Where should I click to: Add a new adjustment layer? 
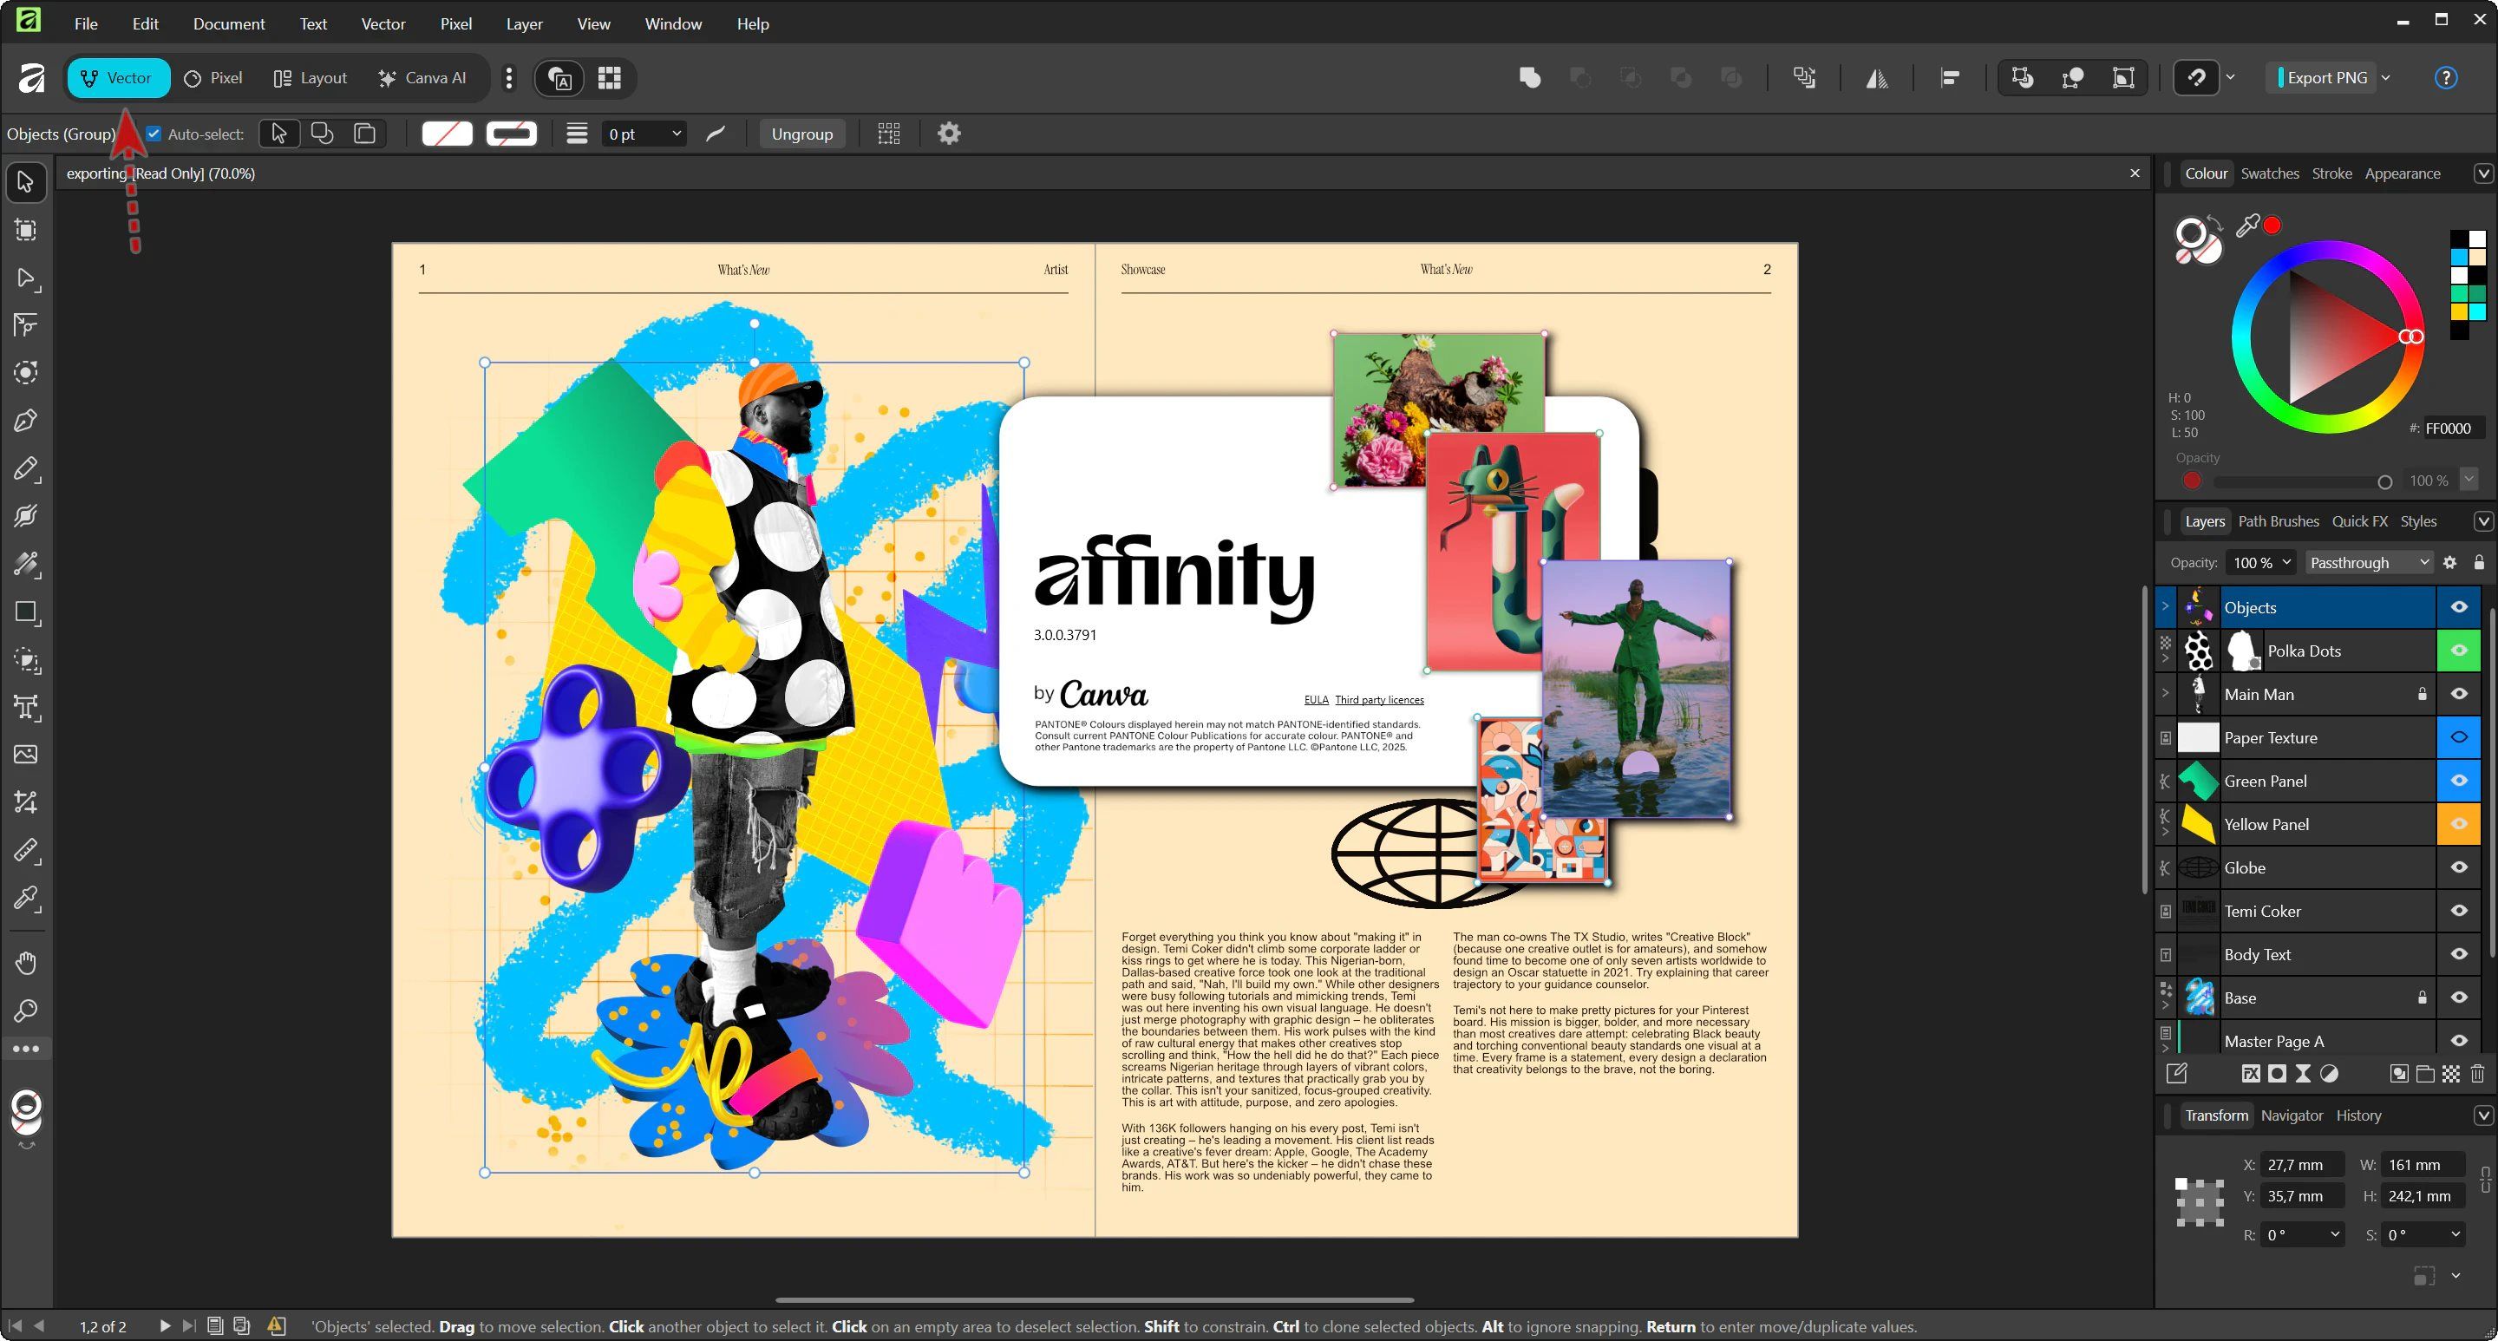(x=2328, y=1073)
